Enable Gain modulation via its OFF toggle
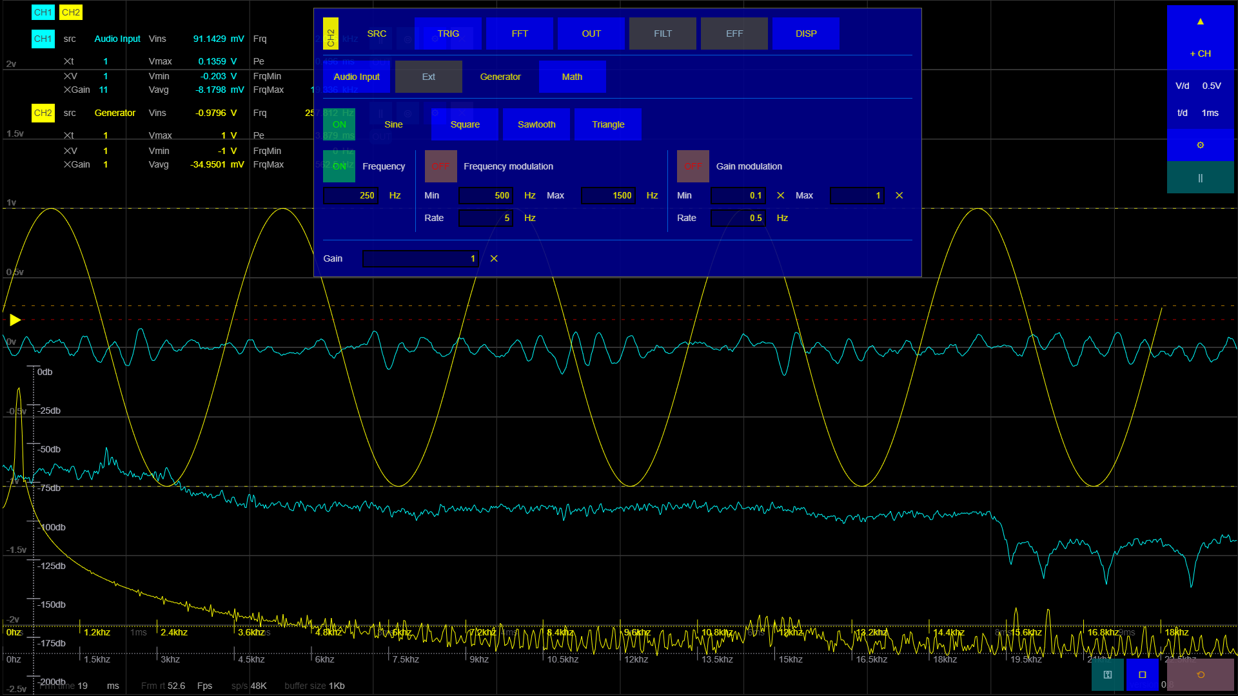 [x=693, y=166]
